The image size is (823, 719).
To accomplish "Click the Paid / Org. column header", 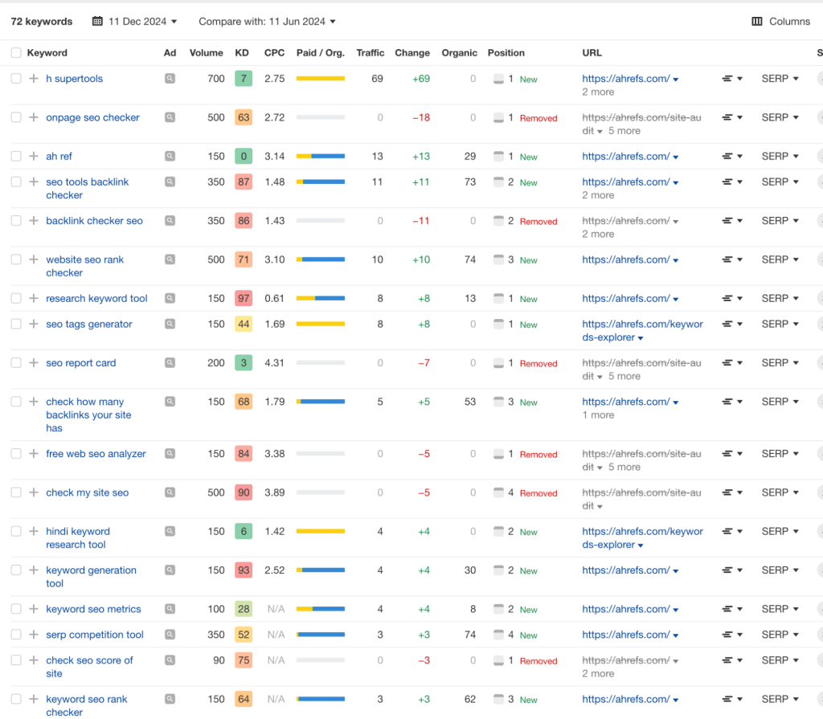I will [x=320, y=52].
